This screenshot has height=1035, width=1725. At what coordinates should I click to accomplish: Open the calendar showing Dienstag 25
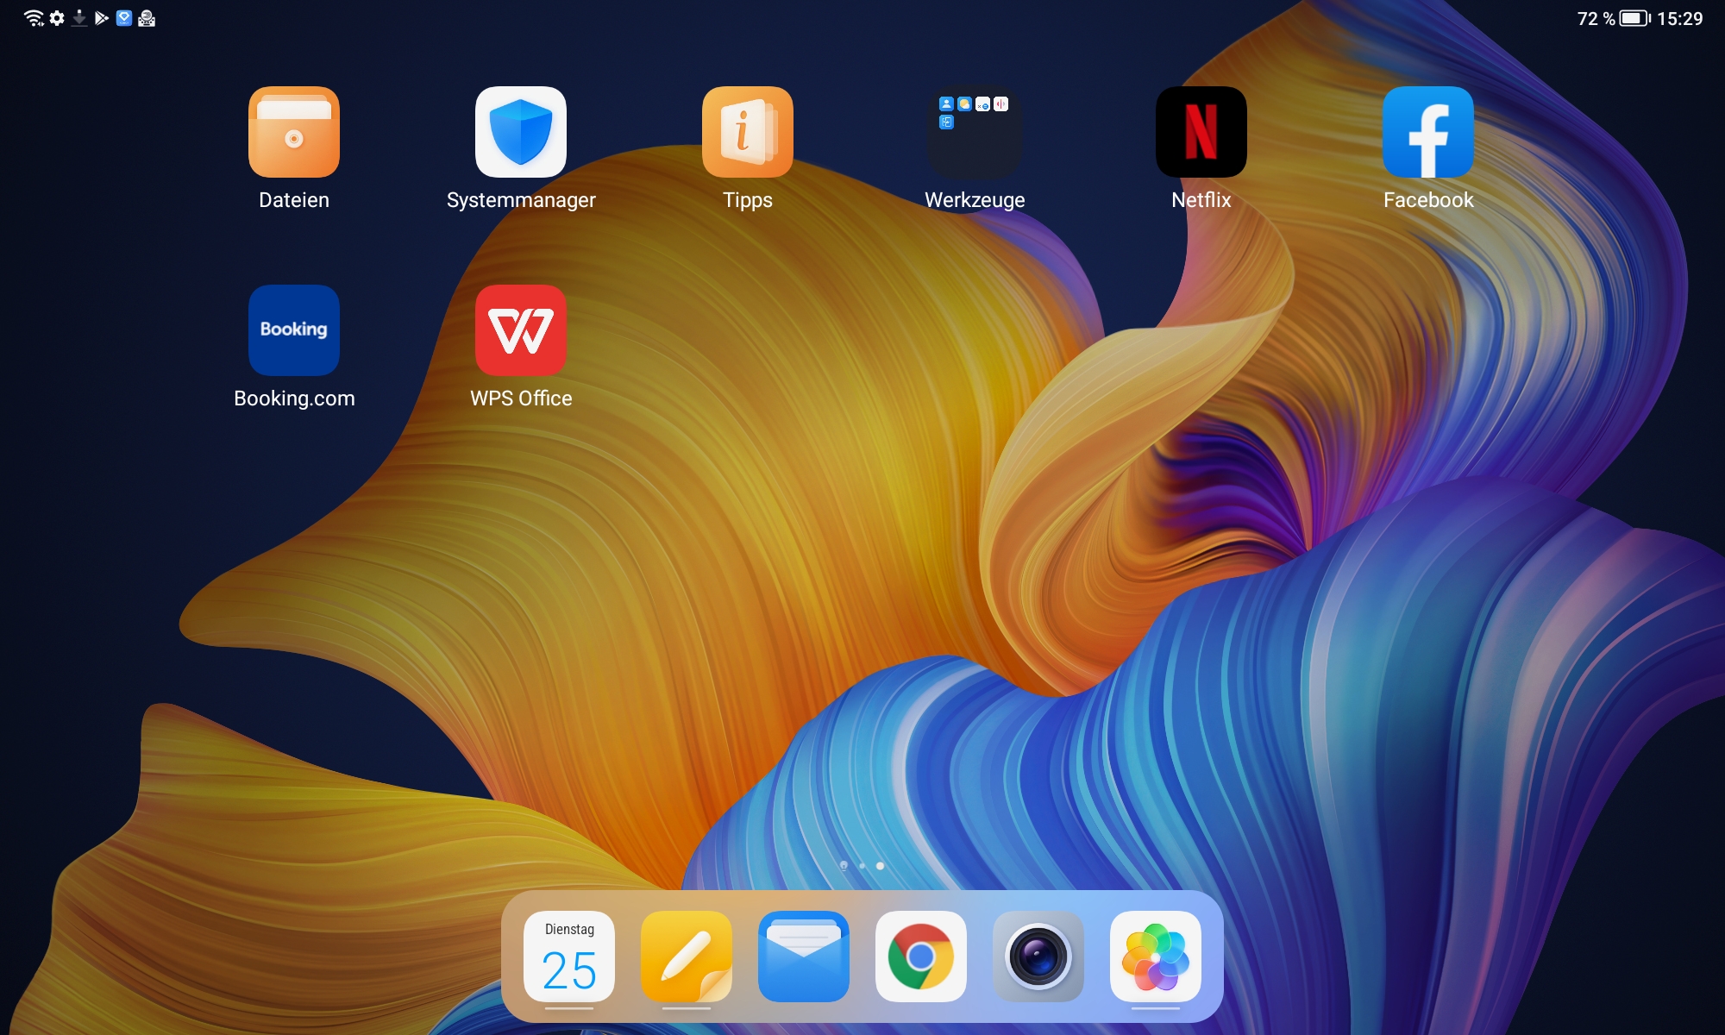pos(569,957)
